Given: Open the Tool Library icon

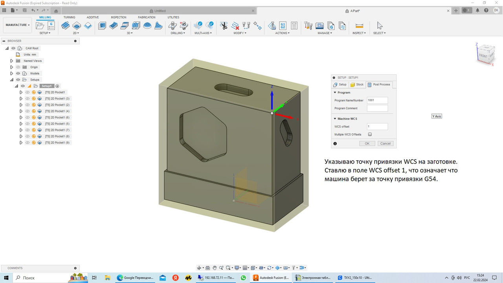Looking at the screenshot, I should tap(308, 26).
